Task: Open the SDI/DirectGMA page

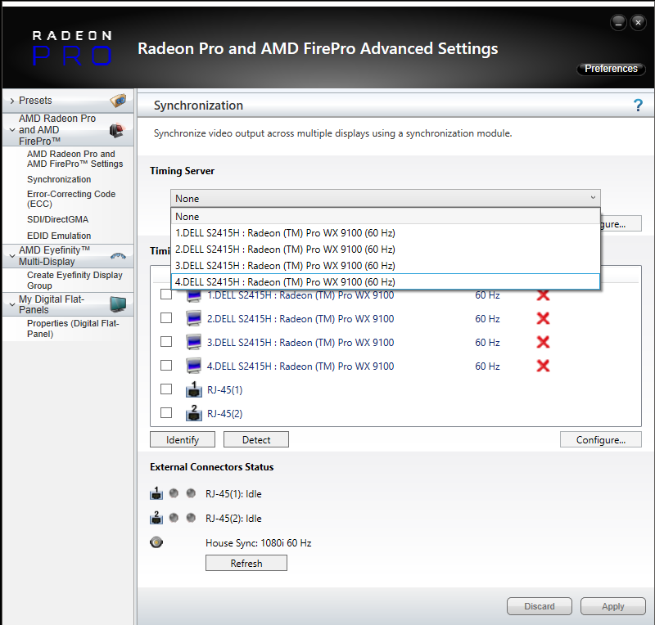Action: [57, 219]
